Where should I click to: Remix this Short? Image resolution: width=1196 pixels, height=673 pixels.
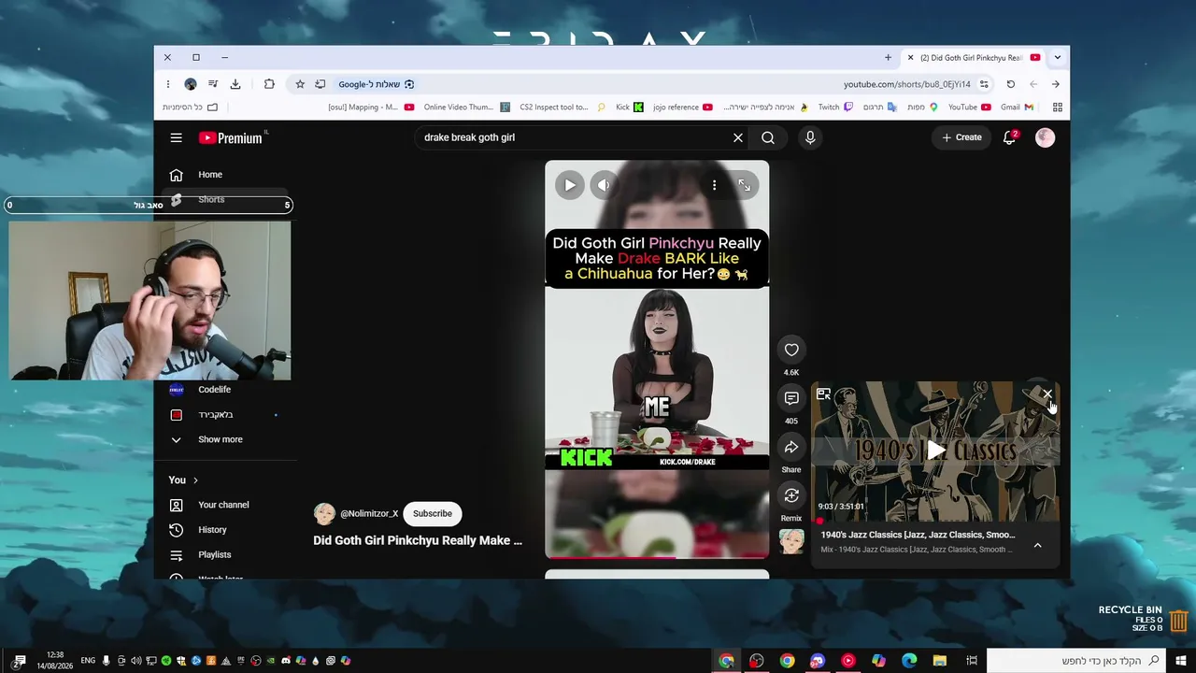[x=791, y=495]
